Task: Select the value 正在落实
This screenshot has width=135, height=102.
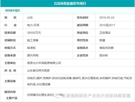Action: point(105,33)
